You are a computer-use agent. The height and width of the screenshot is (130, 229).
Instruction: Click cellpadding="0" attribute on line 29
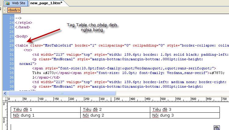pyautogui.click(x=149, y=45)
